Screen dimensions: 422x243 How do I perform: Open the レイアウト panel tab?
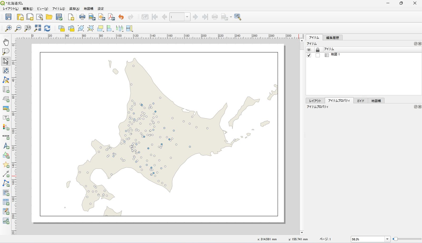[x=315, y=101]
